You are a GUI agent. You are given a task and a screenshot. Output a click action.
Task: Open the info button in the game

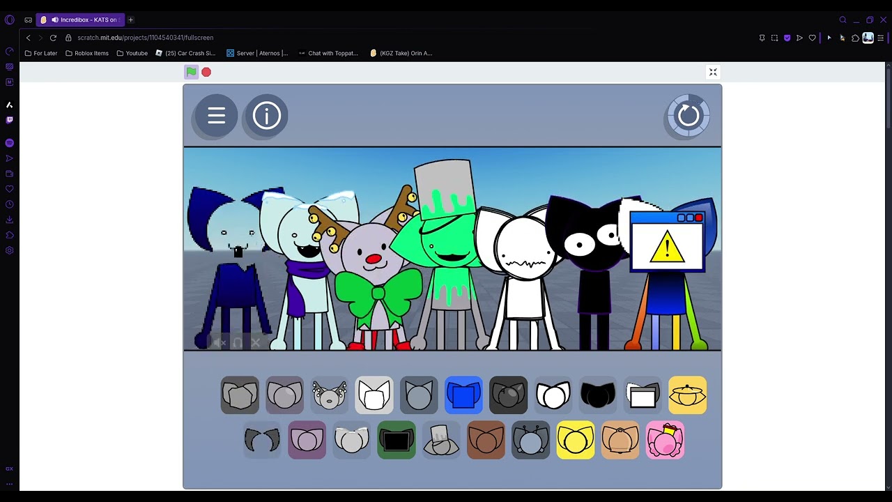coord(266,116)
